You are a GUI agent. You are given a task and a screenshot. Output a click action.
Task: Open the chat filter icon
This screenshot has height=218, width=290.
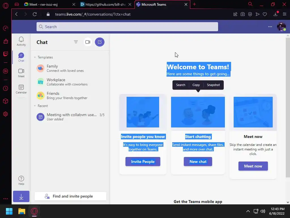[76, 42]
